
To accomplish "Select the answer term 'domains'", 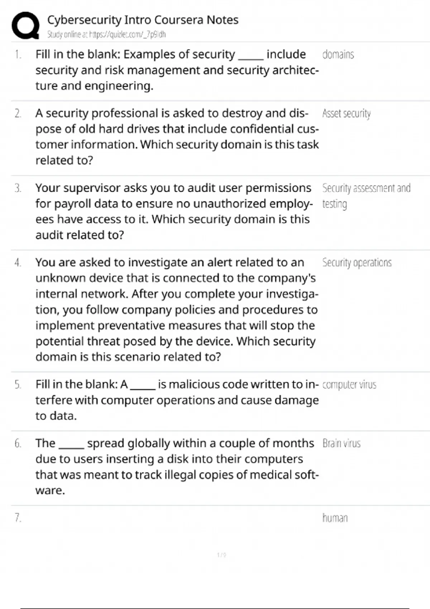I will click(338, 54).
